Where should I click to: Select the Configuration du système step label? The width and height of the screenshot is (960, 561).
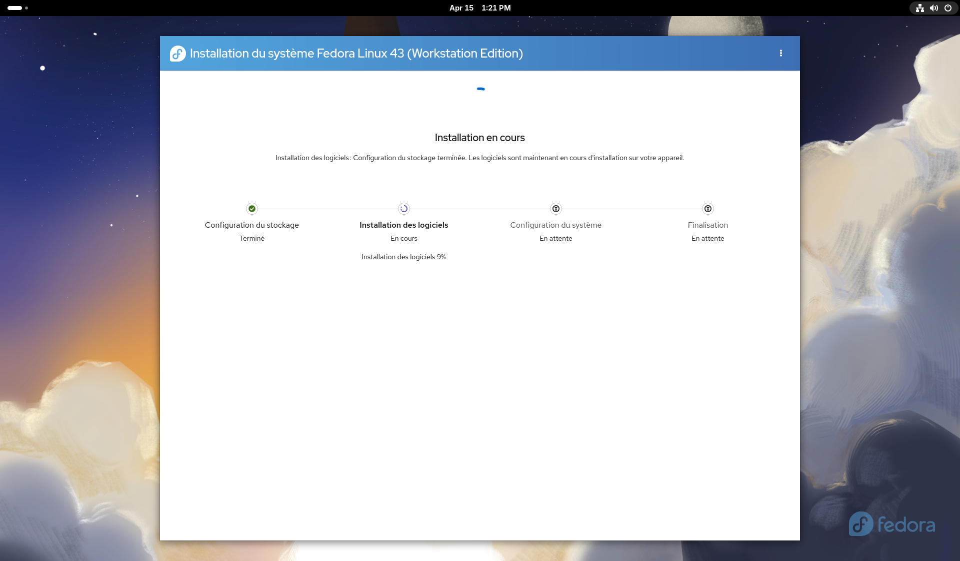(x=555, y=225)
